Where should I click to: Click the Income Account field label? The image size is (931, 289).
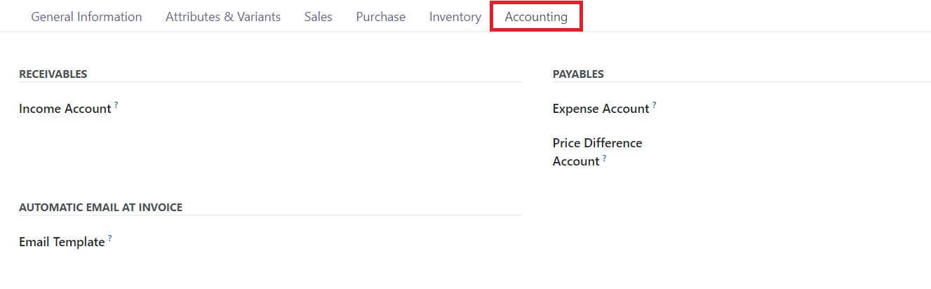[x=65, y=109]
